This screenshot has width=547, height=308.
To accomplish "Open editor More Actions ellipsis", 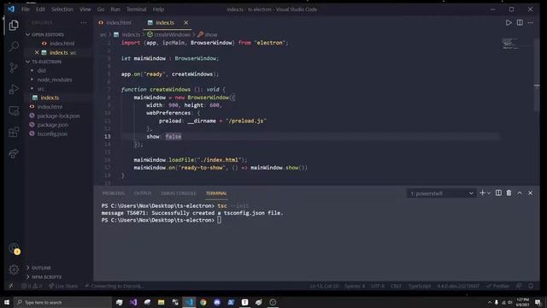I will click(531, 23).
